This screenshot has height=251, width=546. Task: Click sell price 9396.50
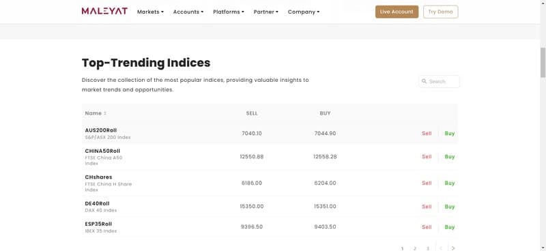pos(252,227)
